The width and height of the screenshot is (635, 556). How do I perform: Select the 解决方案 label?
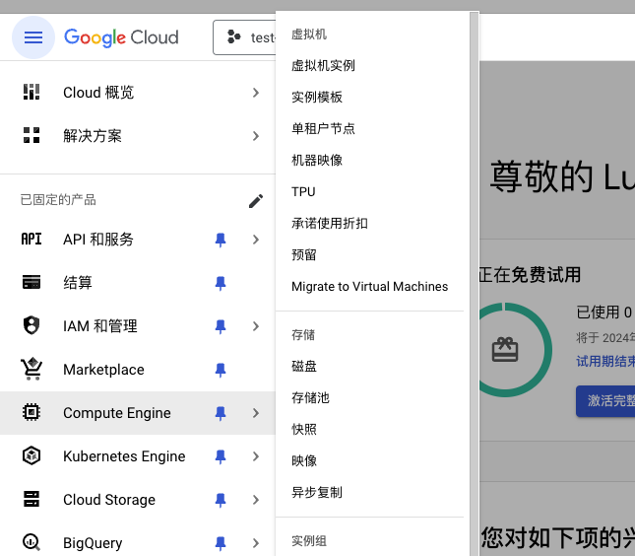point(93,136)
